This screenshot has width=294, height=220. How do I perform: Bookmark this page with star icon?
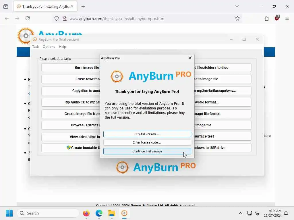tap(237, 18)
